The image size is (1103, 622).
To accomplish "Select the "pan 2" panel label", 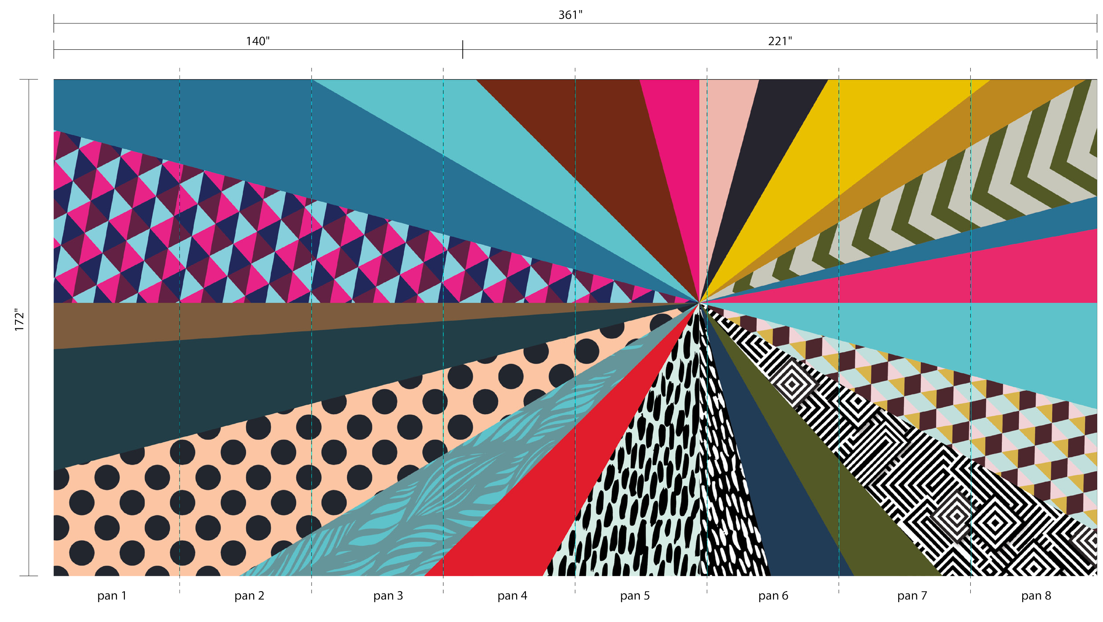I will [x=249, y=596].
